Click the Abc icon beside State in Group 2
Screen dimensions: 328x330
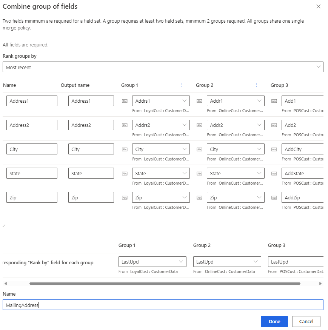pos(199,173)
